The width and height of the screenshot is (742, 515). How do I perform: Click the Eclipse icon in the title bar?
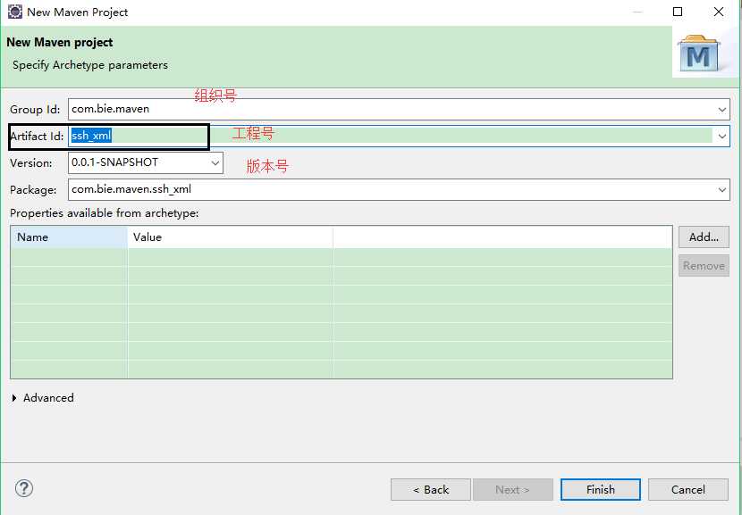[x=14, y=12]
